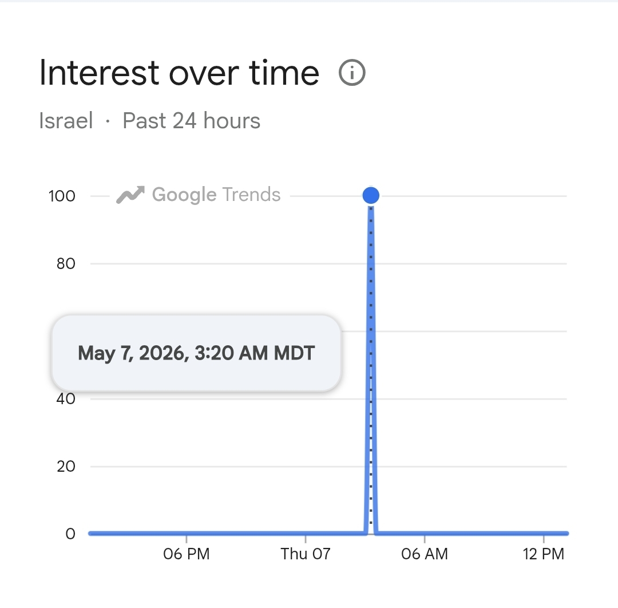Click the Google Trends watermark text
This screenshot has height=608, width=618.
point(216,195)
